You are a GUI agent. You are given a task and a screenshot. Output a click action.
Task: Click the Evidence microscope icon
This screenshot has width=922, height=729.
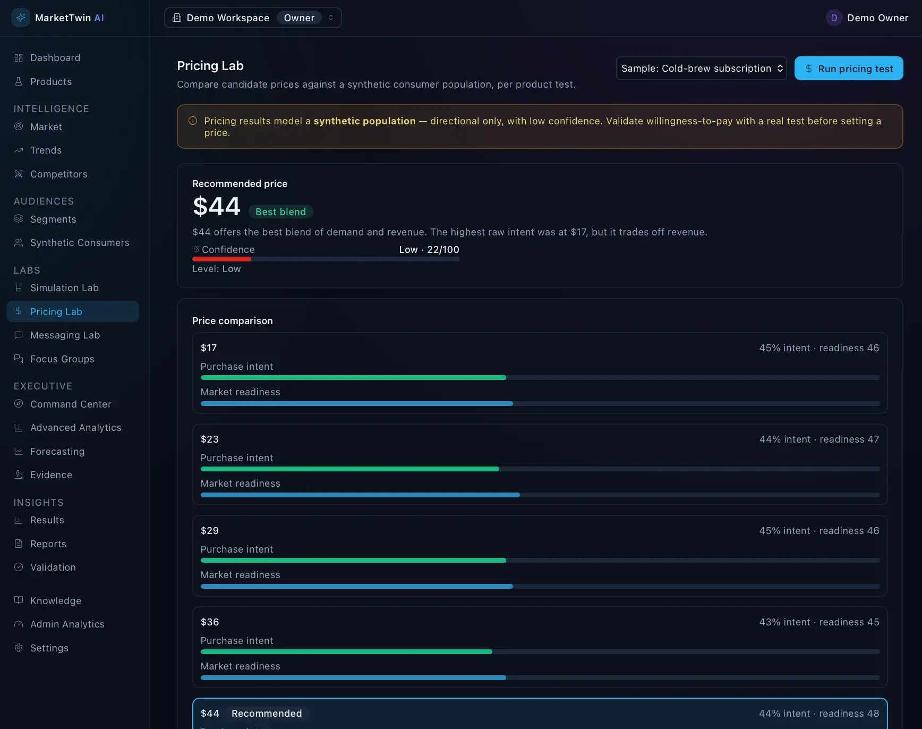click(x=19, y=475)
